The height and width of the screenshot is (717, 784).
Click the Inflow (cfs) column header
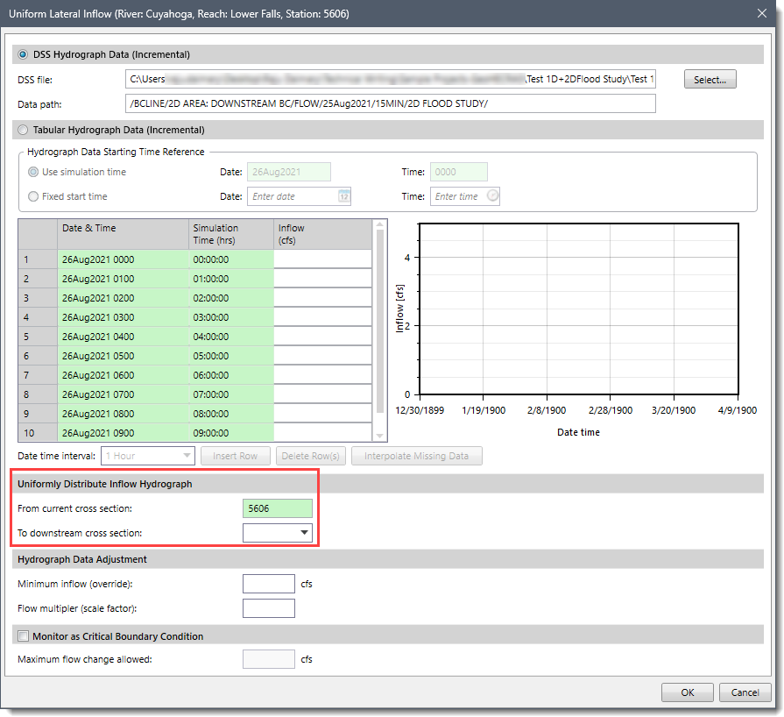coord(322,234)
